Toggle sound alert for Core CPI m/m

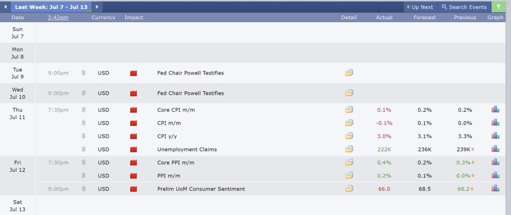pyautogui.click(x=83, y=110)
